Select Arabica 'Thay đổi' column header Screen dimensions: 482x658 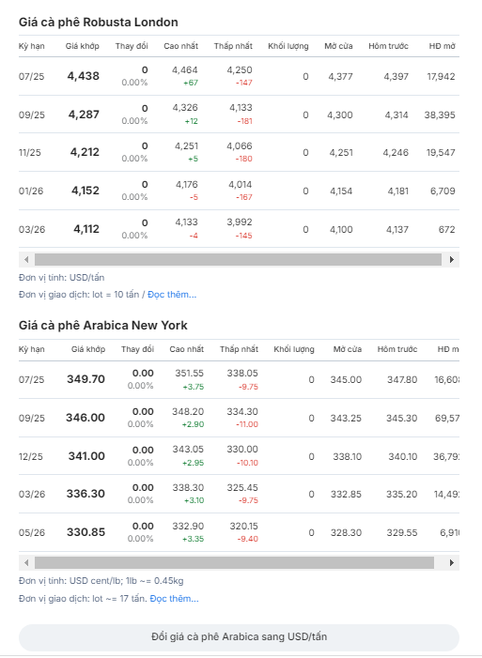click(137, 349)
